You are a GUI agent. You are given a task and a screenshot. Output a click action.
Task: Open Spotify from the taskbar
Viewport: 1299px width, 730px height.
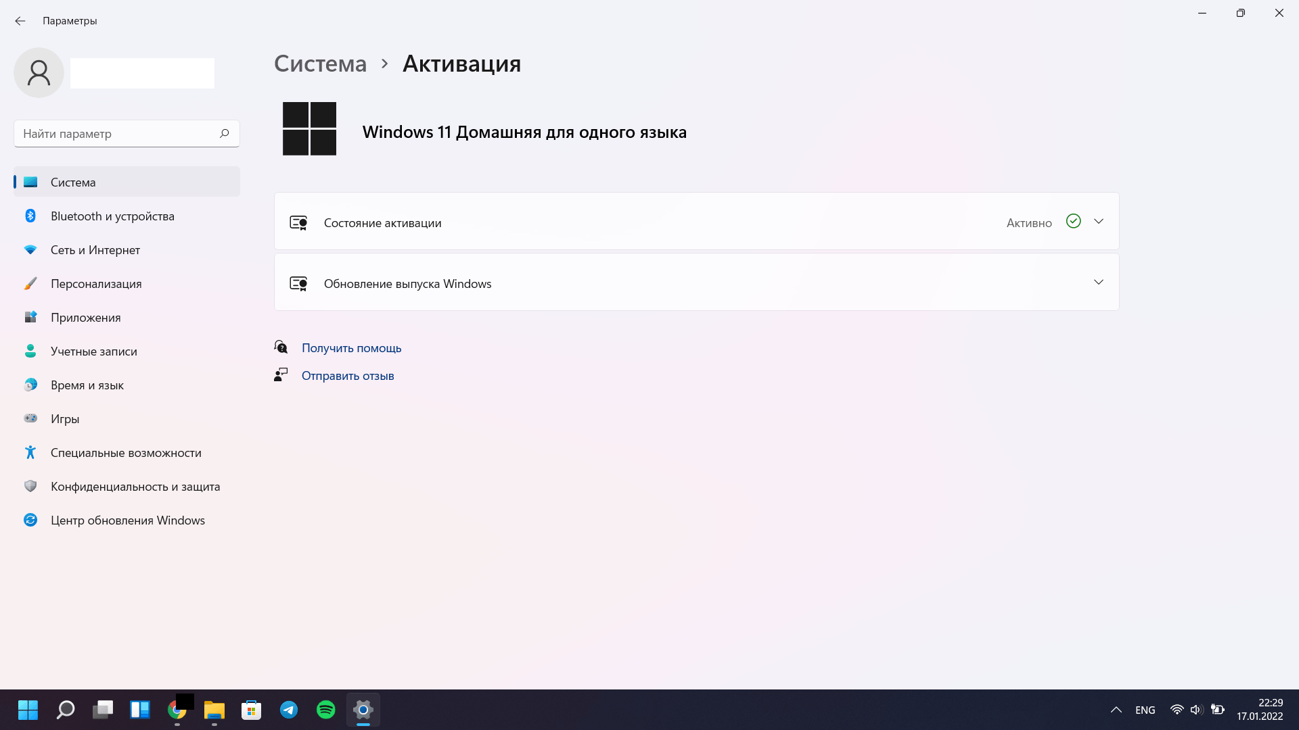(x=326, y=710)
